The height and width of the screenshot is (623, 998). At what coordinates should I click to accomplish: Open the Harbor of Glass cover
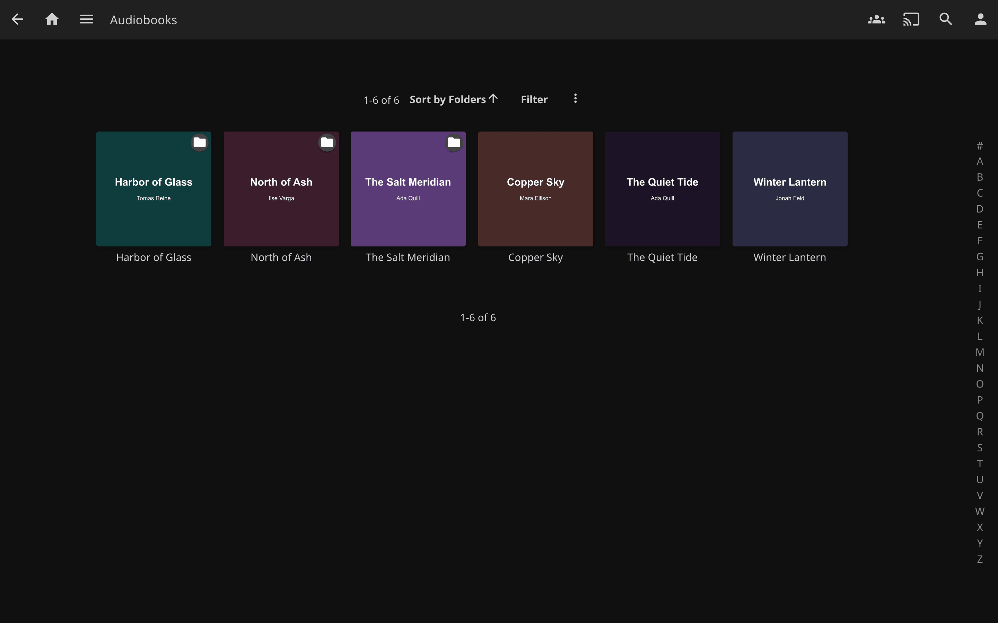coord(154,189)
